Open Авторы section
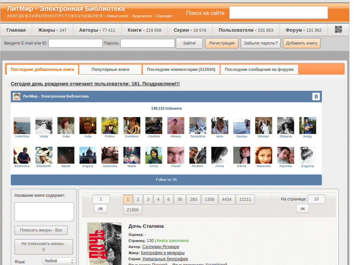Viewport: 354px width, 265px height. [97, 30]
